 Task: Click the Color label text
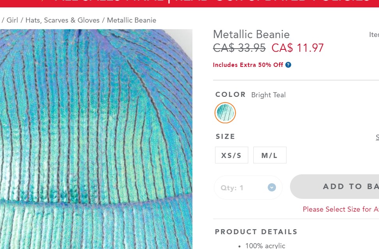coord(230,94)
